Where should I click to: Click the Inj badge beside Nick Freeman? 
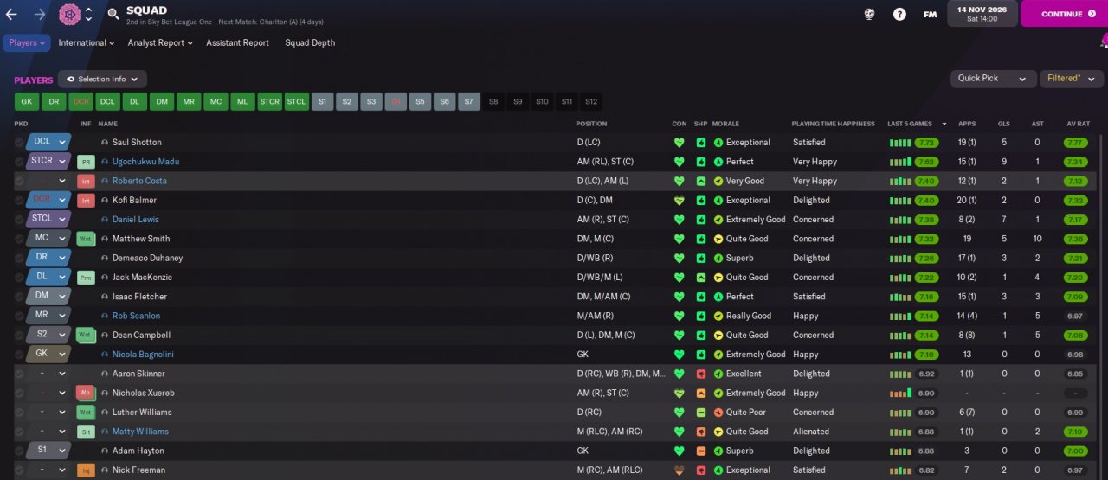86,470
